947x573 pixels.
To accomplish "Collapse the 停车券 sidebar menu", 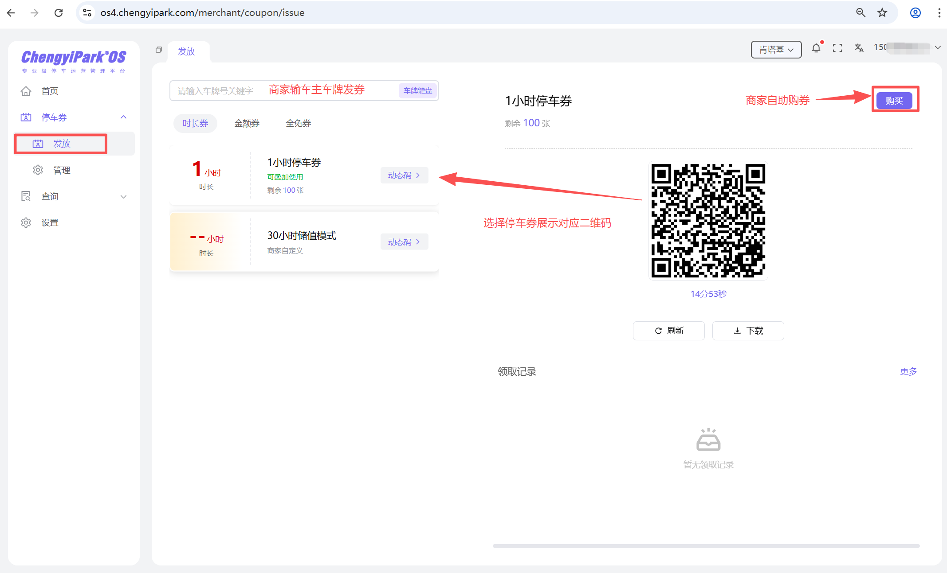I will [x=123, y=117].
